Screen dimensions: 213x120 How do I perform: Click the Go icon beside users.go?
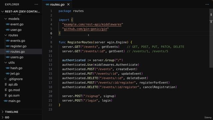click(x=8, y=57)
